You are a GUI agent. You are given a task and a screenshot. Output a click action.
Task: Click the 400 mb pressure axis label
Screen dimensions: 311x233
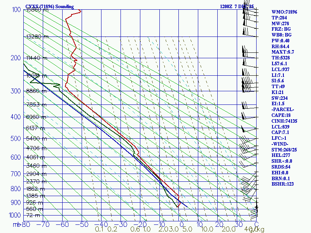click(16, 117)
